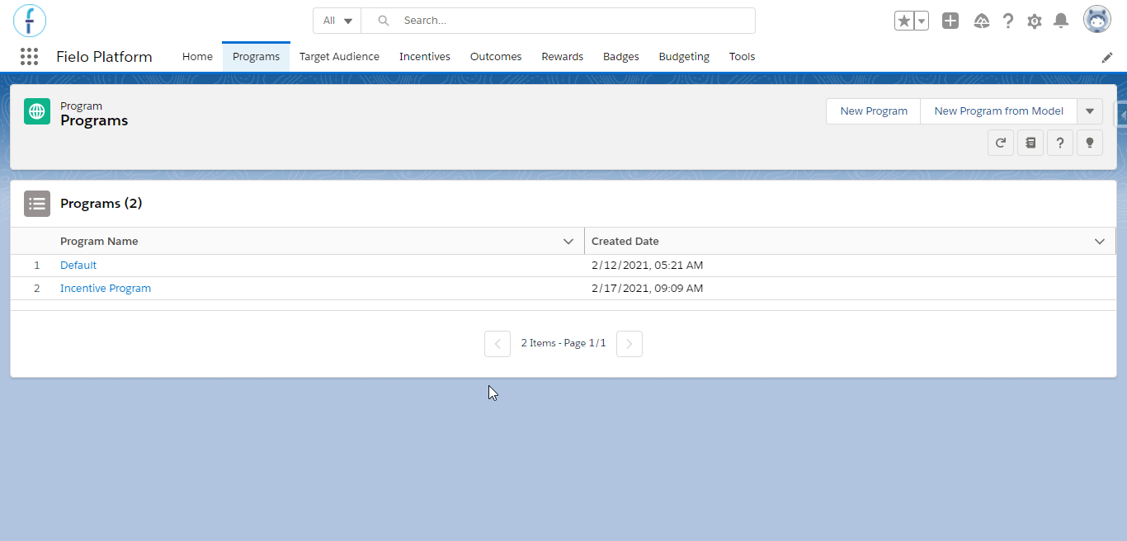Switch to the Incentives tab
Screen dimensions: 1127x541
425,57
